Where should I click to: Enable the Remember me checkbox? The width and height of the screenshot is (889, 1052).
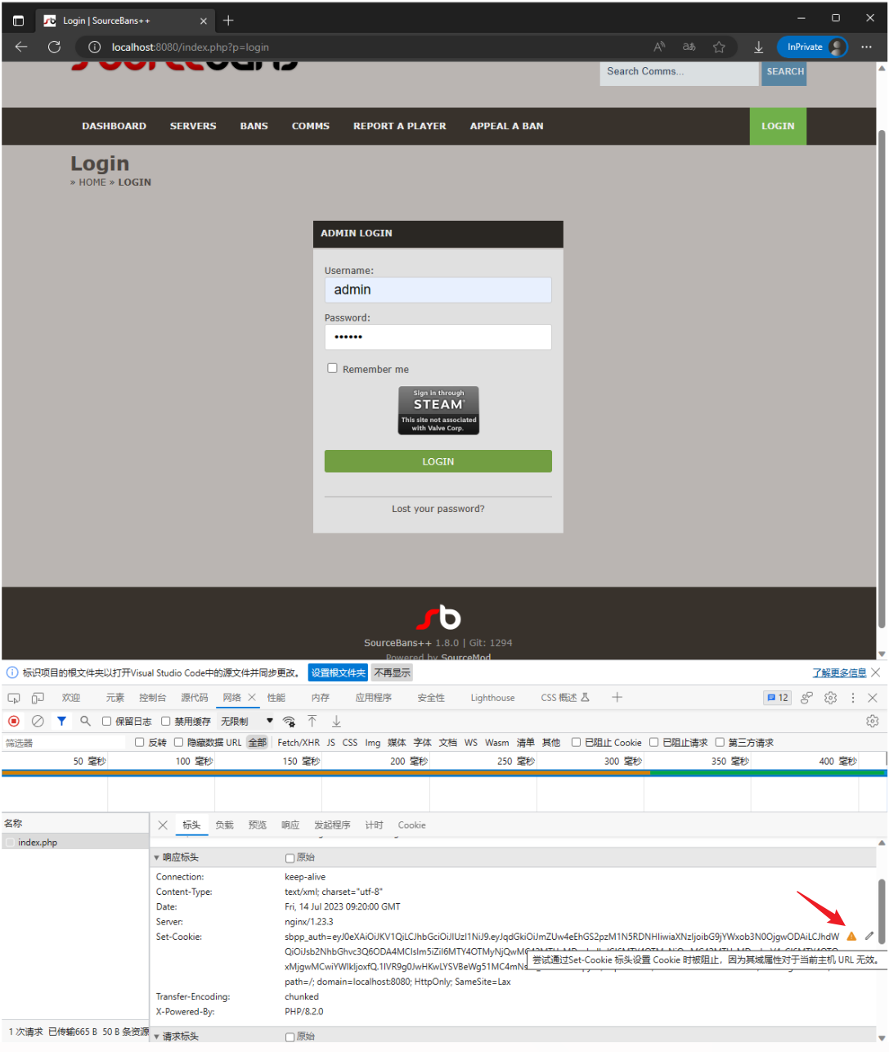click(332, 368)
